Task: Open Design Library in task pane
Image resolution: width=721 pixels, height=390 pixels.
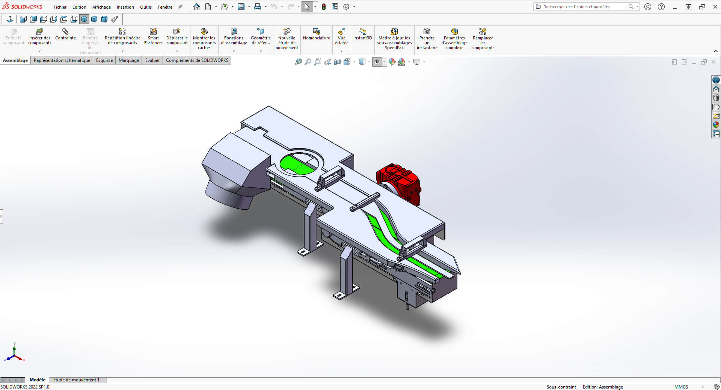Action: (716, 98)
